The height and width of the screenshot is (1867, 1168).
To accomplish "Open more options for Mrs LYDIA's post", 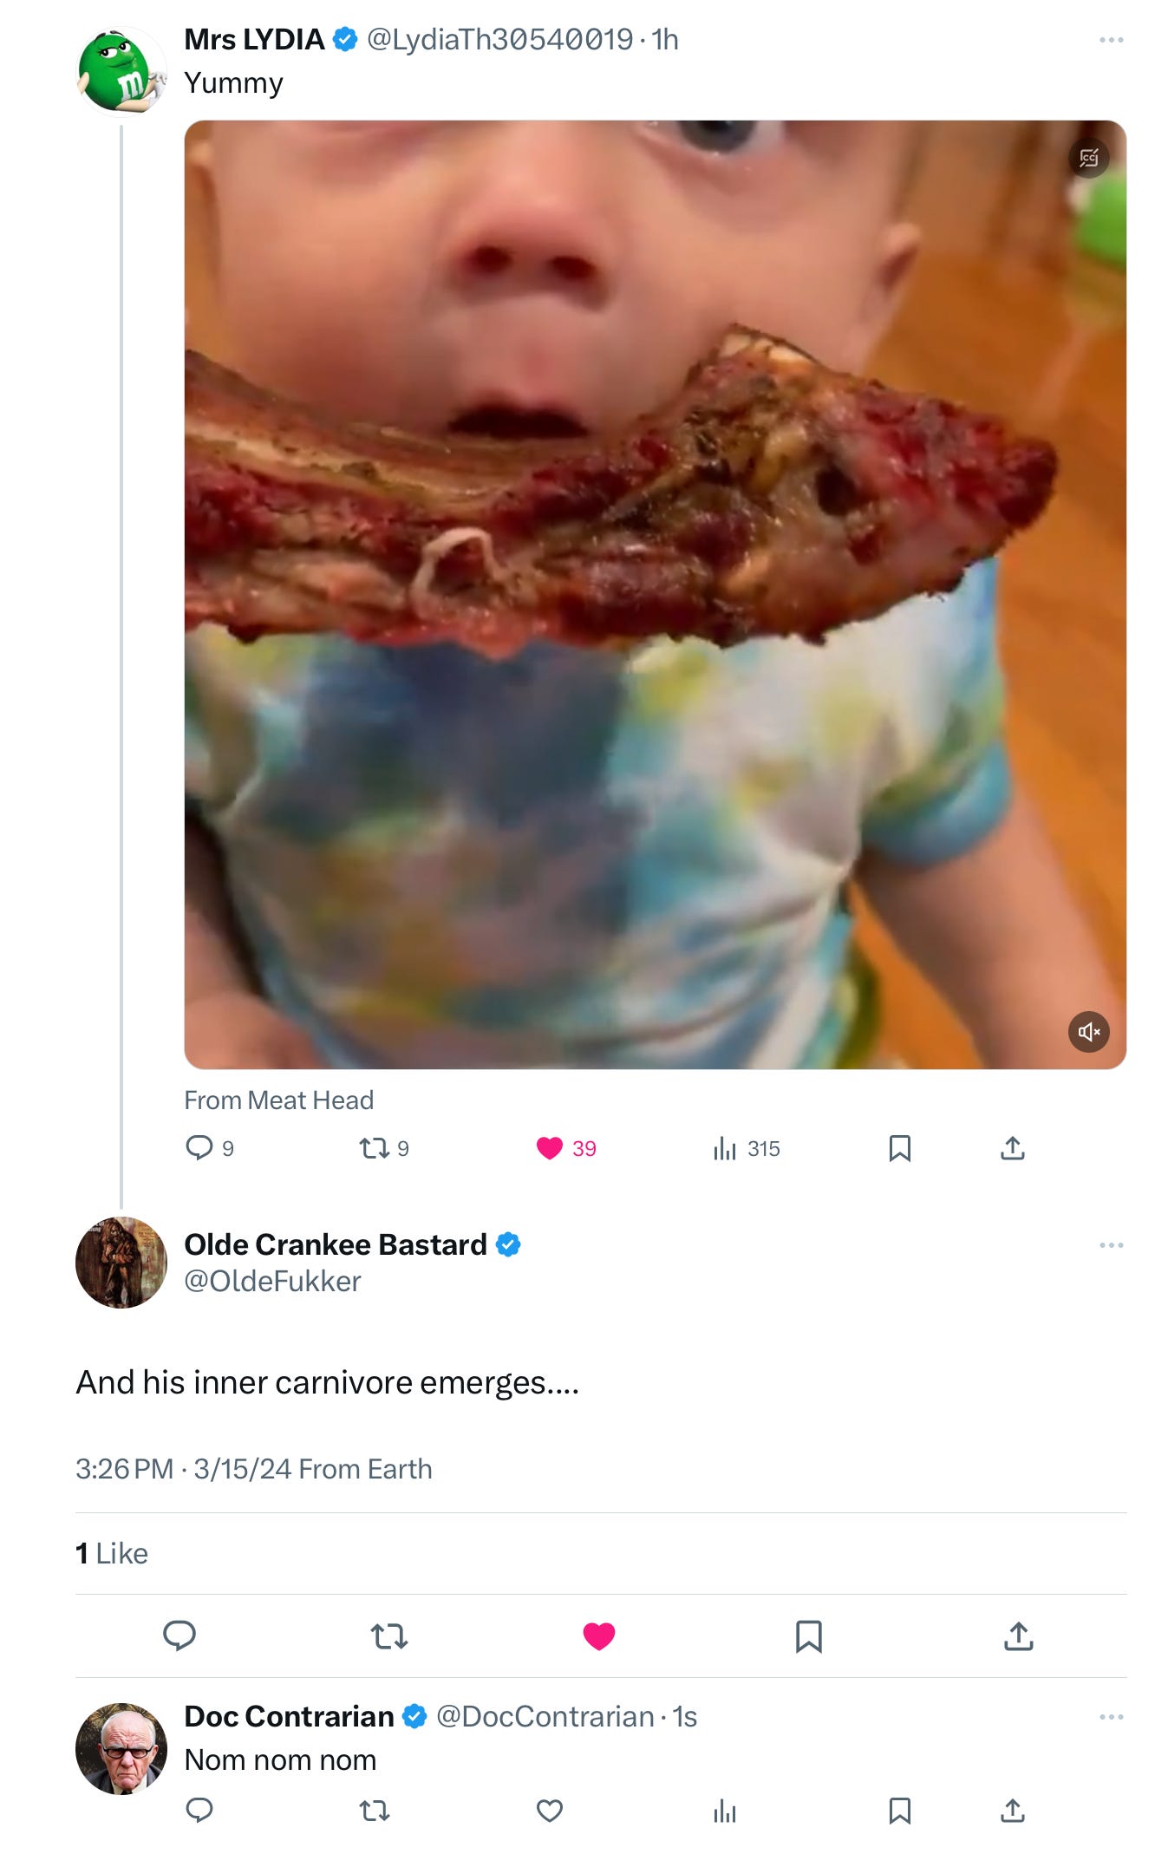I will coord(1111,40).
